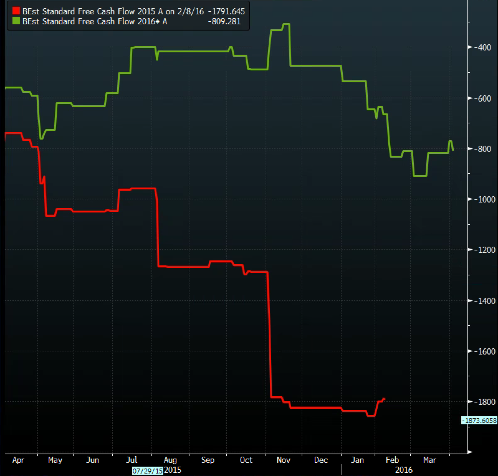498x476 pixels.
Task: Click the Oct x-axis label
Action: 246,460
